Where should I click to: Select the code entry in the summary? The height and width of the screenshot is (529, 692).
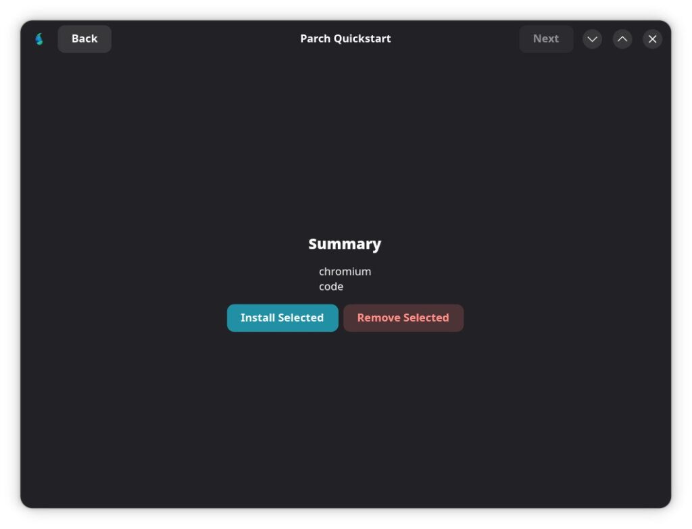(331, 286)
